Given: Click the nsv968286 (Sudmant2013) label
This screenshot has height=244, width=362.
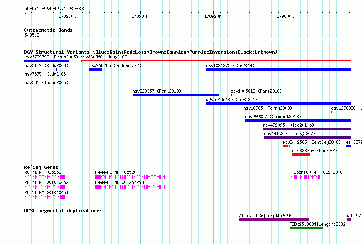Looking at the screenshot, I should coord(117,65).
